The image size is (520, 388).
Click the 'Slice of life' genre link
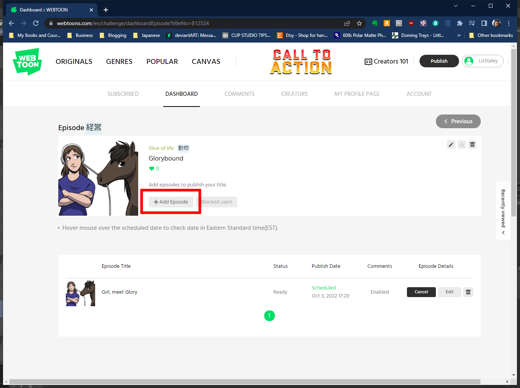pos(161,148)
